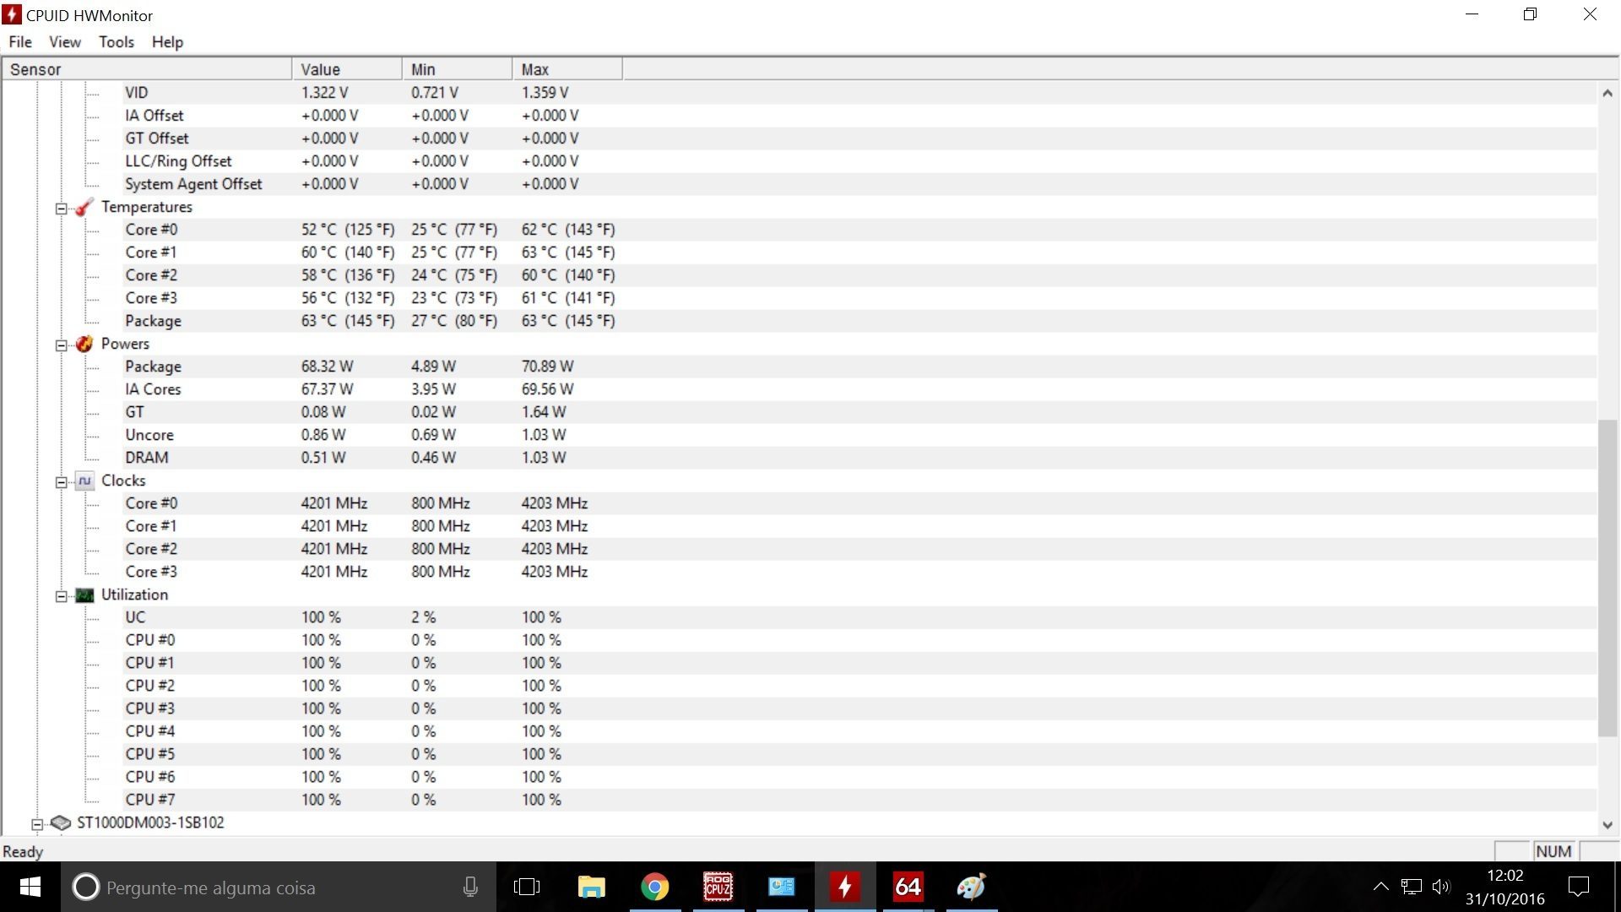
Task: Click the Max column header
Action: click(x=567, y=69)
